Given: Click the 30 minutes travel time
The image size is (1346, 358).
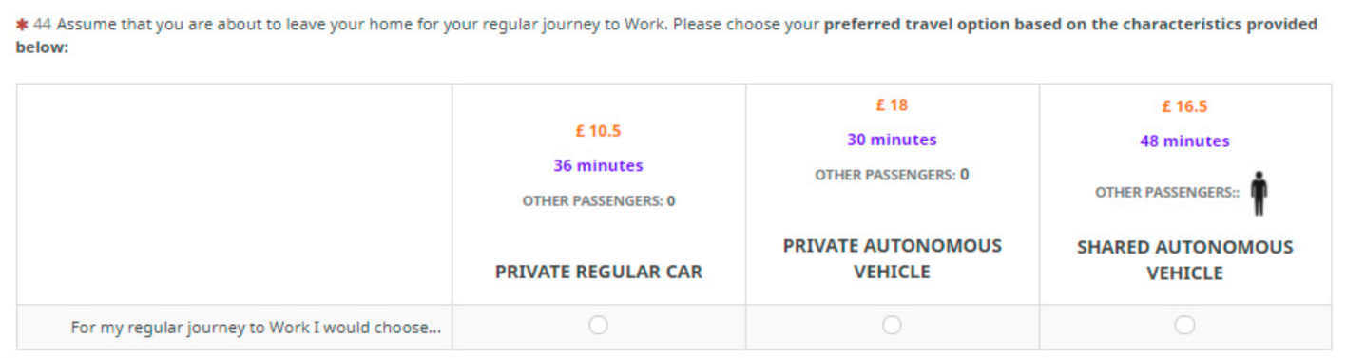Looking at the screenshot, I should coord(892,140).
